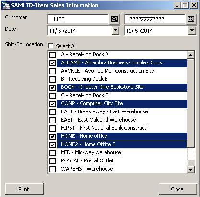Open the finder for the ending customer
200x197 pixels.
(x=191, y=19)
